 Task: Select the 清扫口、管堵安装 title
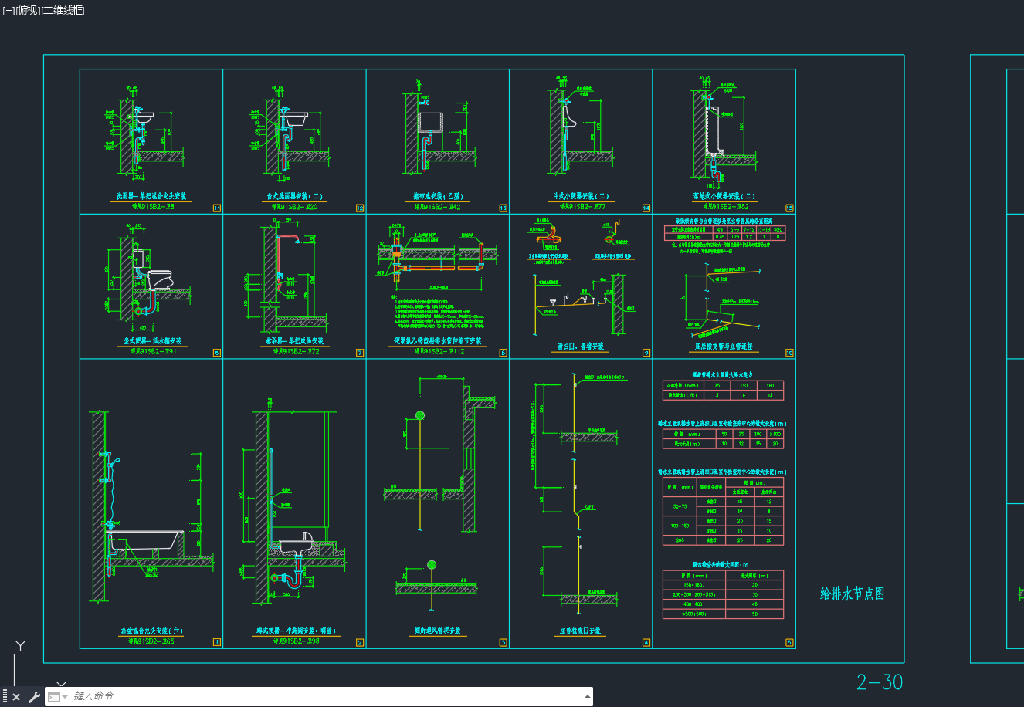coord(581,347)
